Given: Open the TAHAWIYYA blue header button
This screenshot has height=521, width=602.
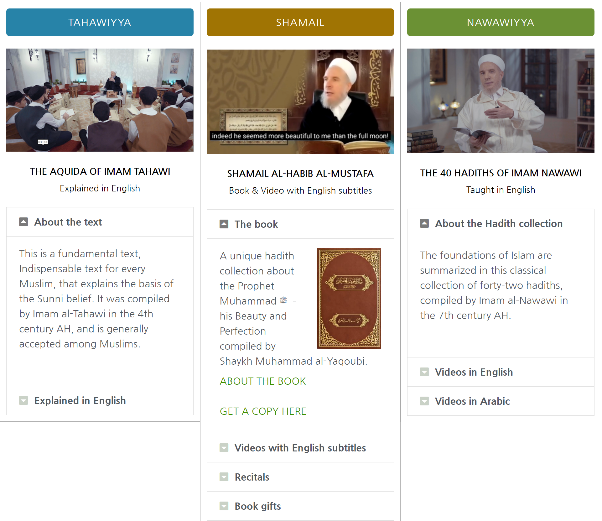Looking at the screenshot, I should coord(100,22).
